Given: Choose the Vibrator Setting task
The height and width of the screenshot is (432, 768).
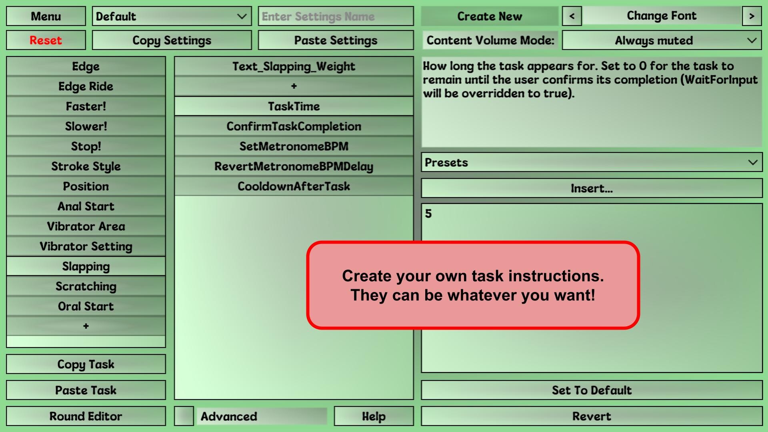Looking at the screenshot, I should pos(86,246).
